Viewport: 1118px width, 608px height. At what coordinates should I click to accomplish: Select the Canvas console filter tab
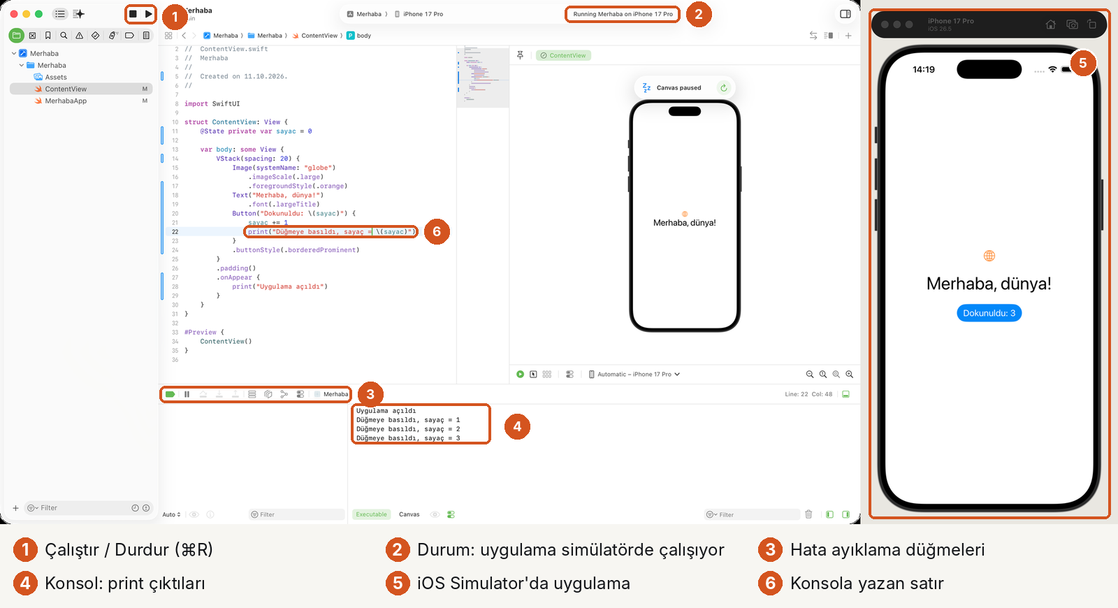409,514
